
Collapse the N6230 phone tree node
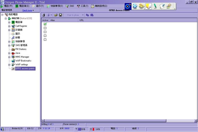6,19
